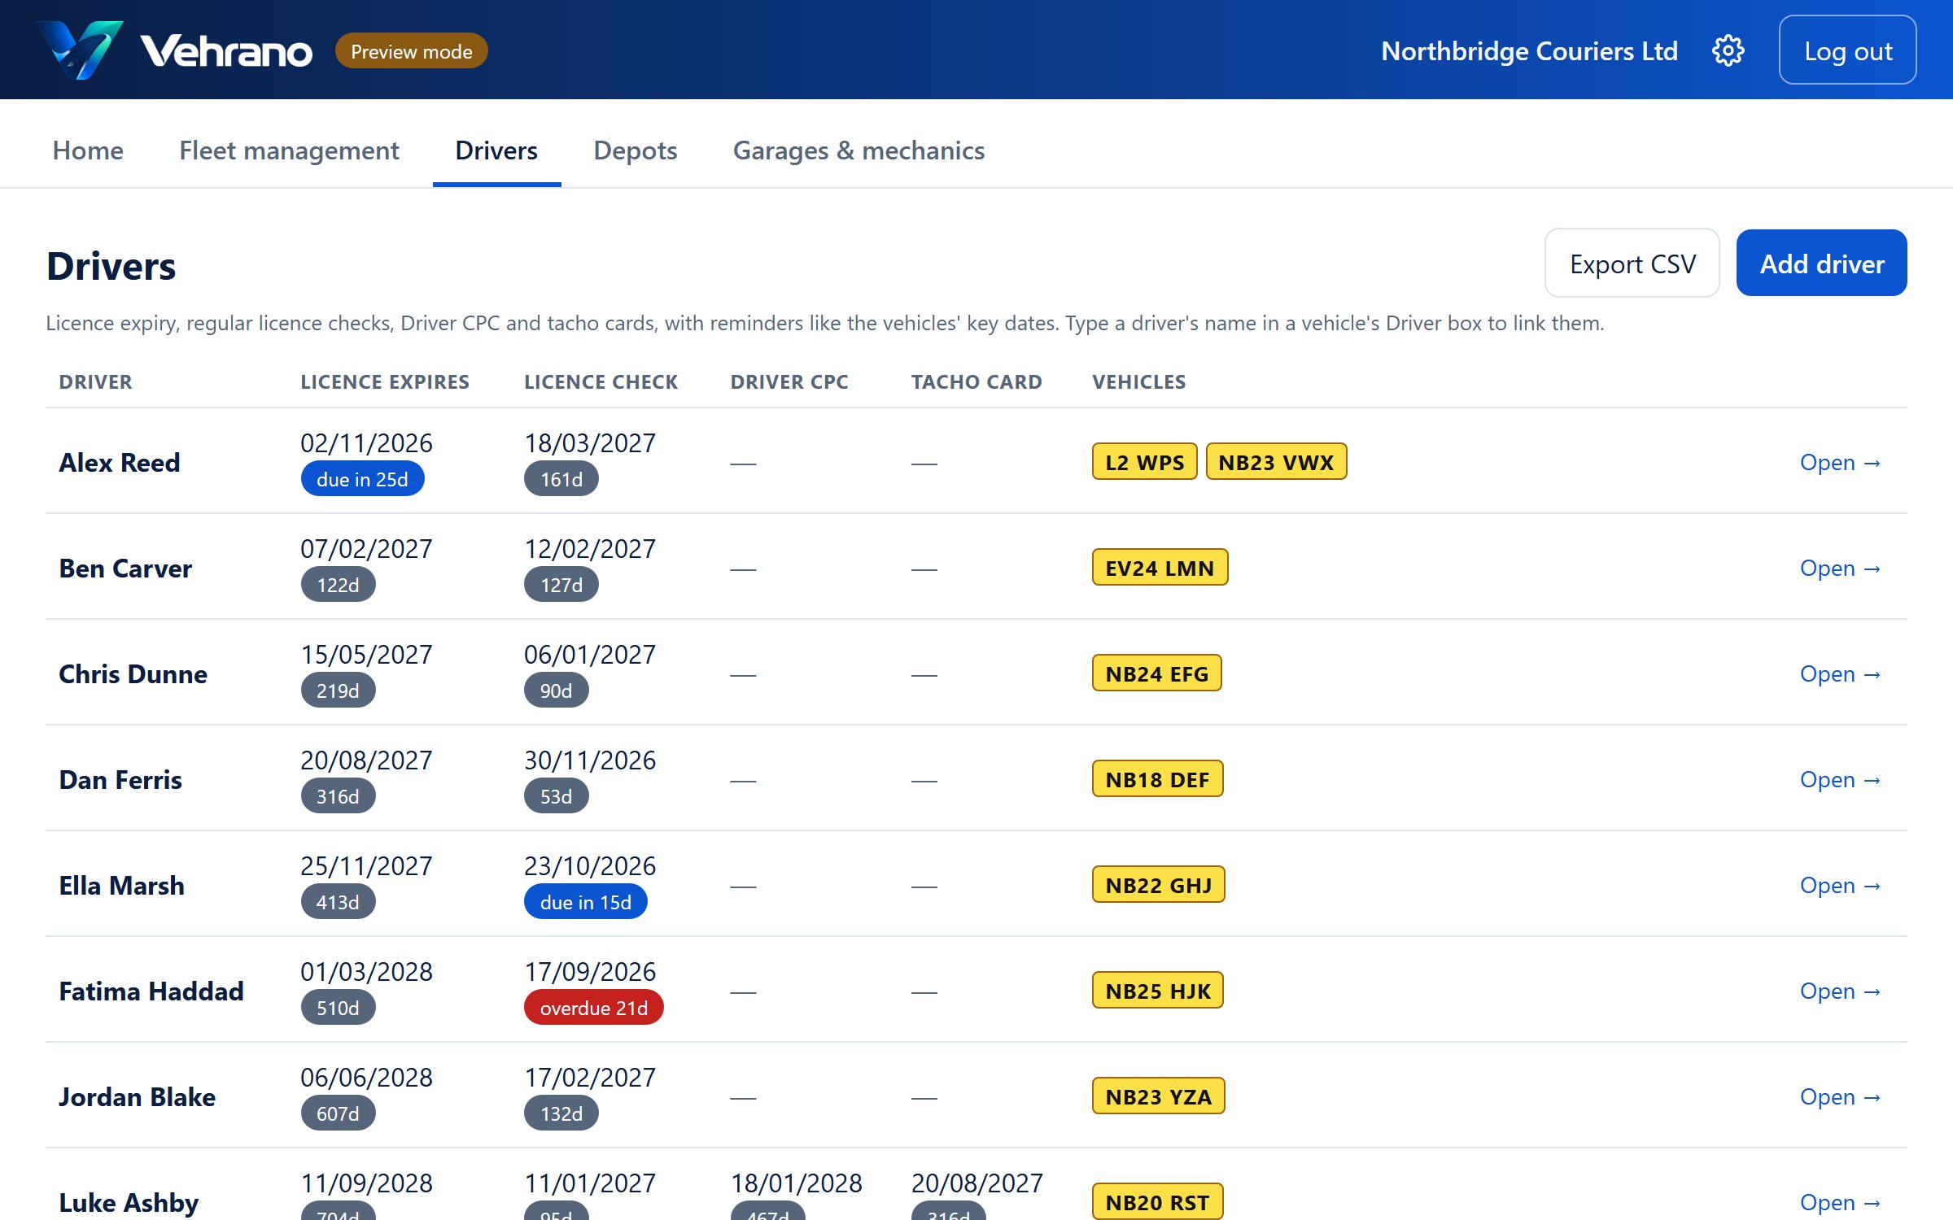Click the Driver CPC column header
Image resolution: width=1953 pixels, height=1220 pixels.
789,381
